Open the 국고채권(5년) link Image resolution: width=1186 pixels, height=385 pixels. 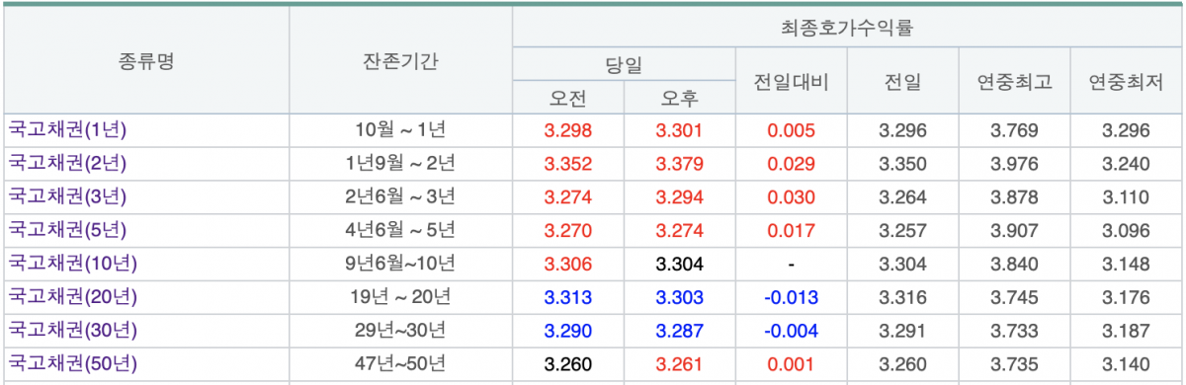[68, 230]
